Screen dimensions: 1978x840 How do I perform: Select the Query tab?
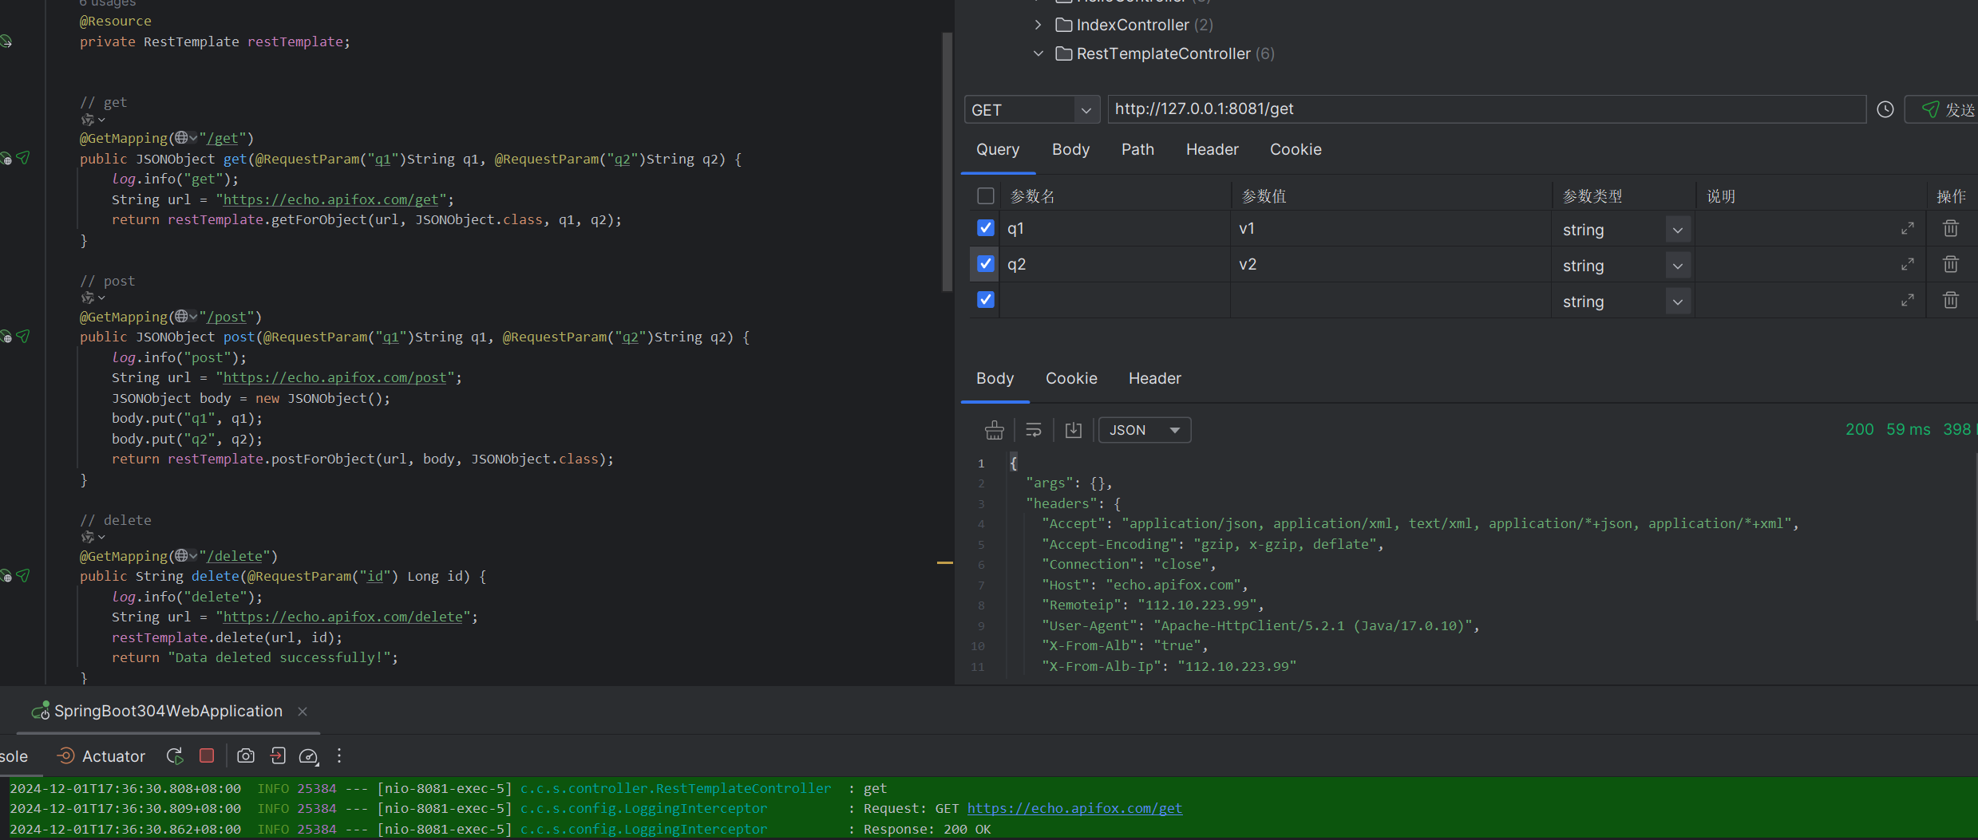(998, 149)
